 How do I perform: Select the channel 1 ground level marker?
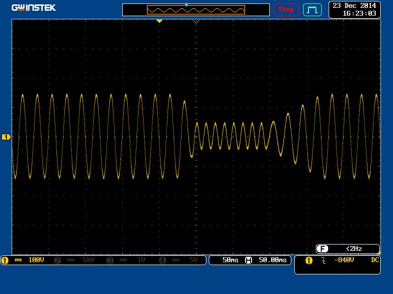click(x=6, y=137)
